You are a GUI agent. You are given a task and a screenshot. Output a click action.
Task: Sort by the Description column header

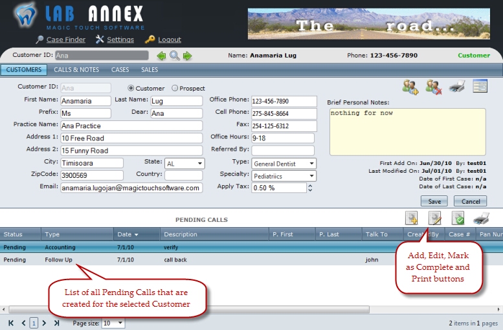[x=214, y=234]
